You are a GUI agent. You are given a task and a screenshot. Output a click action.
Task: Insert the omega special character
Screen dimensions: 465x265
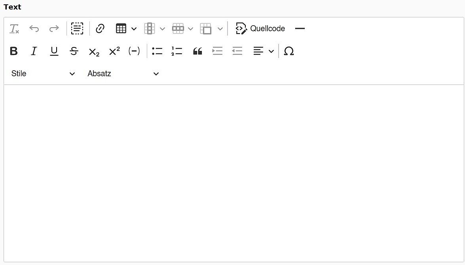coord(289,51)
